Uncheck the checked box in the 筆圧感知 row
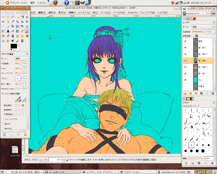 tap(23, 105)
